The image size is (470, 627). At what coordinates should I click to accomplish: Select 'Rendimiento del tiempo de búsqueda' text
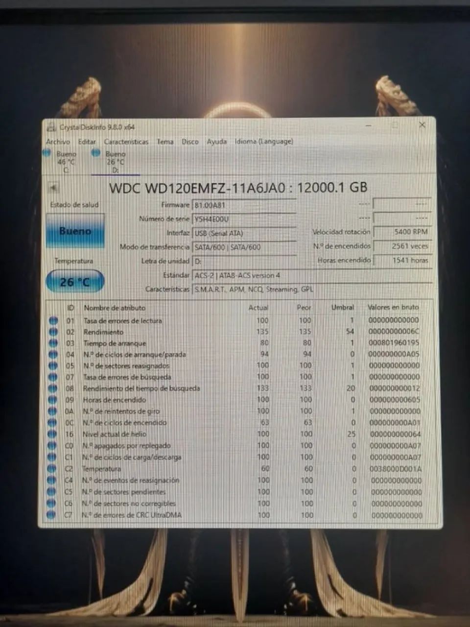click(141, 388)
